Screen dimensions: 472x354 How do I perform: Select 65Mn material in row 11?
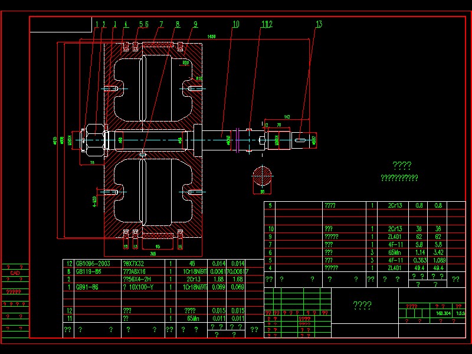[193, 319]
